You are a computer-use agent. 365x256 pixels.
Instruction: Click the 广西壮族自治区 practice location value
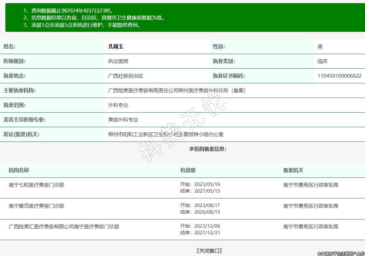(126, 76)
